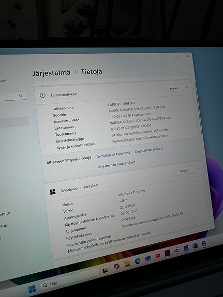Launch YouTube from the taskbar

[158, 256]
